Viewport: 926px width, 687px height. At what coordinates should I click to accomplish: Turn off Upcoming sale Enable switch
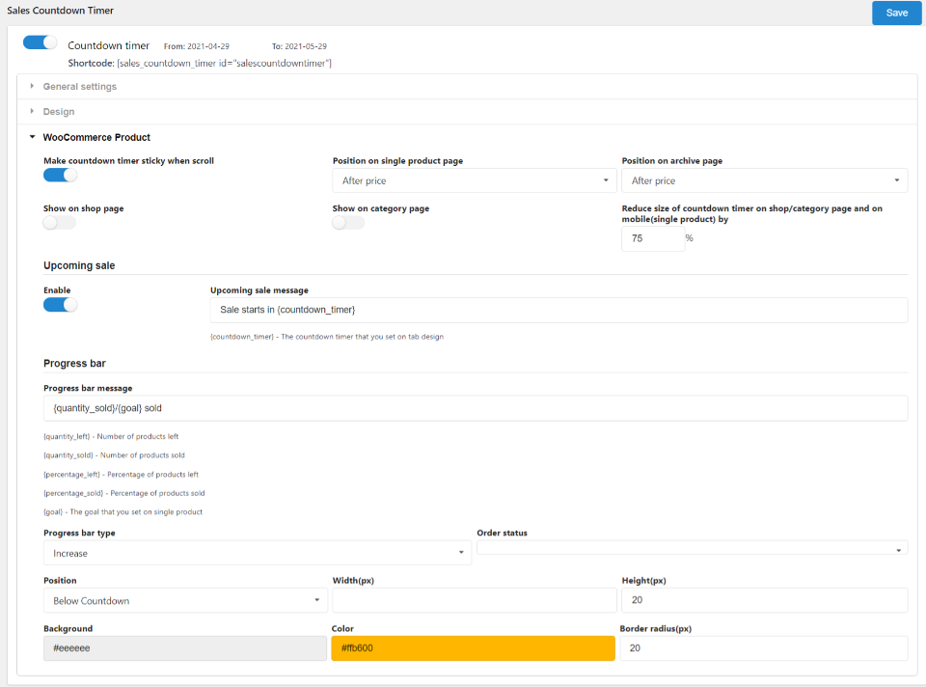click(x=60, y=305)
